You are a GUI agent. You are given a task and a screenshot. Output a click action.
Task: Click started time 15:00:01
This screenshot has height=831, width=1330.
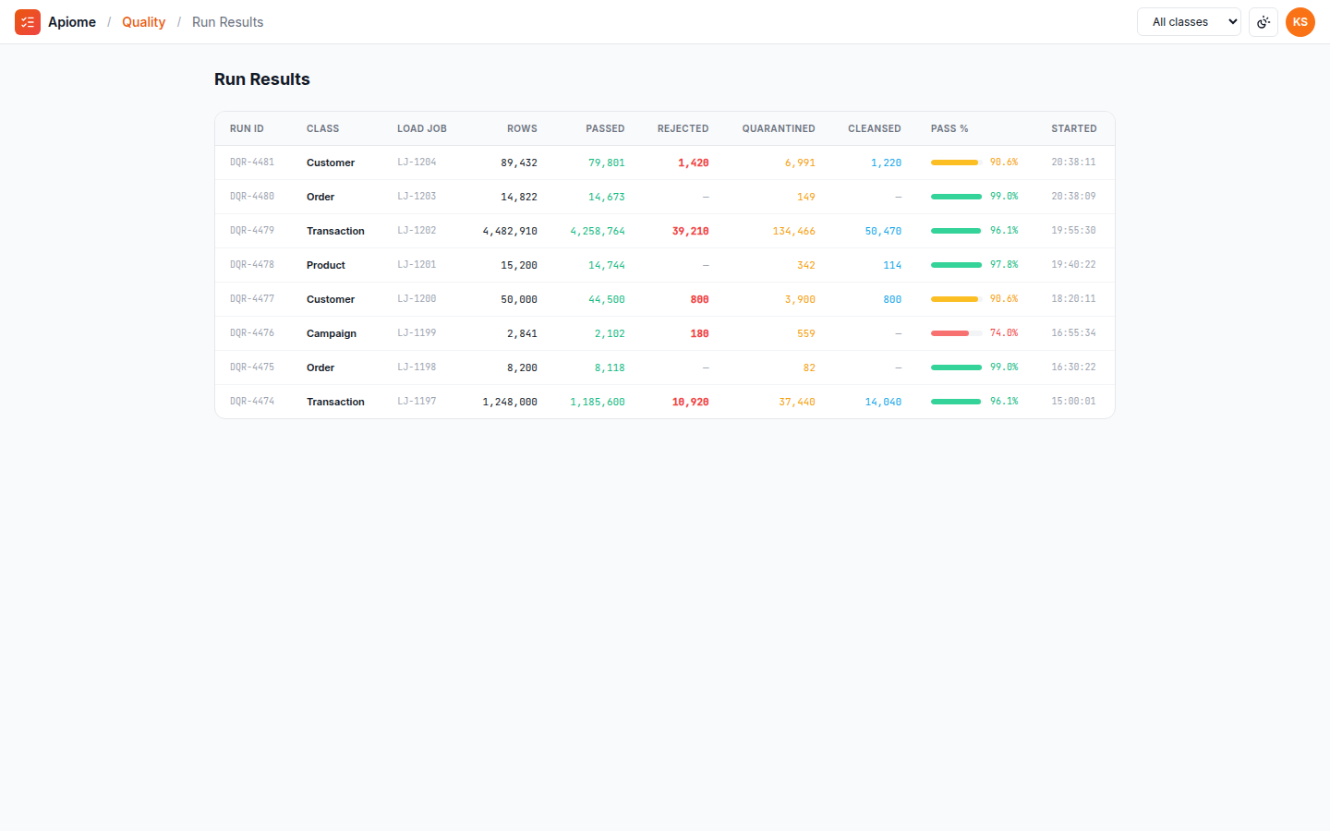(x=1073, y=402)
